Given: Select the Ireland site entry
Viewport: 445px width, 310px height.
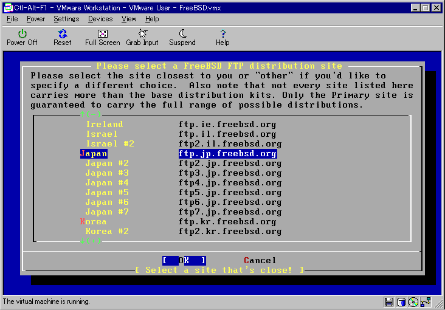Looking at the screenshot, I should coord(105,125).
